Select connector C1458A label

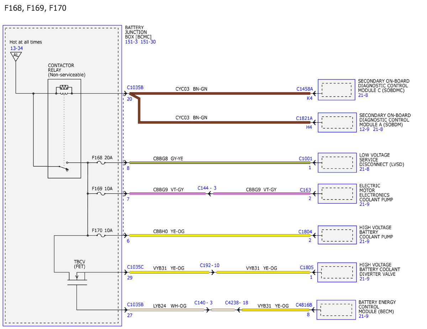305,89
